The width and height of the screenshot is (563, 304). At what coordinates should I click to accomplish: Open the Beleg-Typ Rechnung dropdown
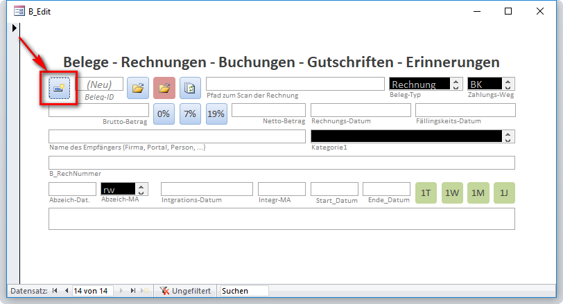pos(456,84)
